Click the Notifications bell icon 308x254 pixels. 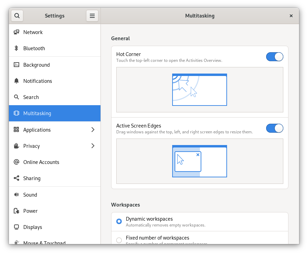(x=16, y=81)
